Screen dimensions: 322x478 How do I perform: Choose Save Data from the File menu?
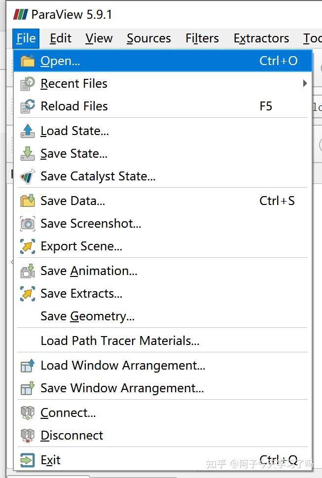(x=73, y=201)
